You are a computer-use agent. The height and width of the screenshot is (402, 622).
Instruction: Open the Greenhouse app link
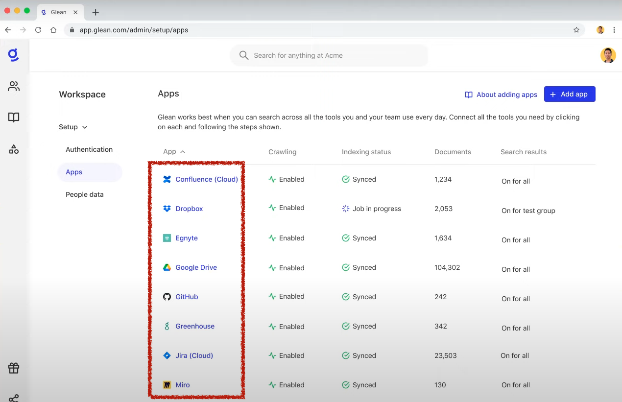tap(195, 326)
